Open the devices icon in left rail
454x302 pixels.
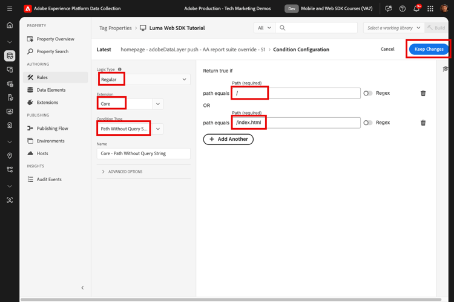[x=10, y=69]
